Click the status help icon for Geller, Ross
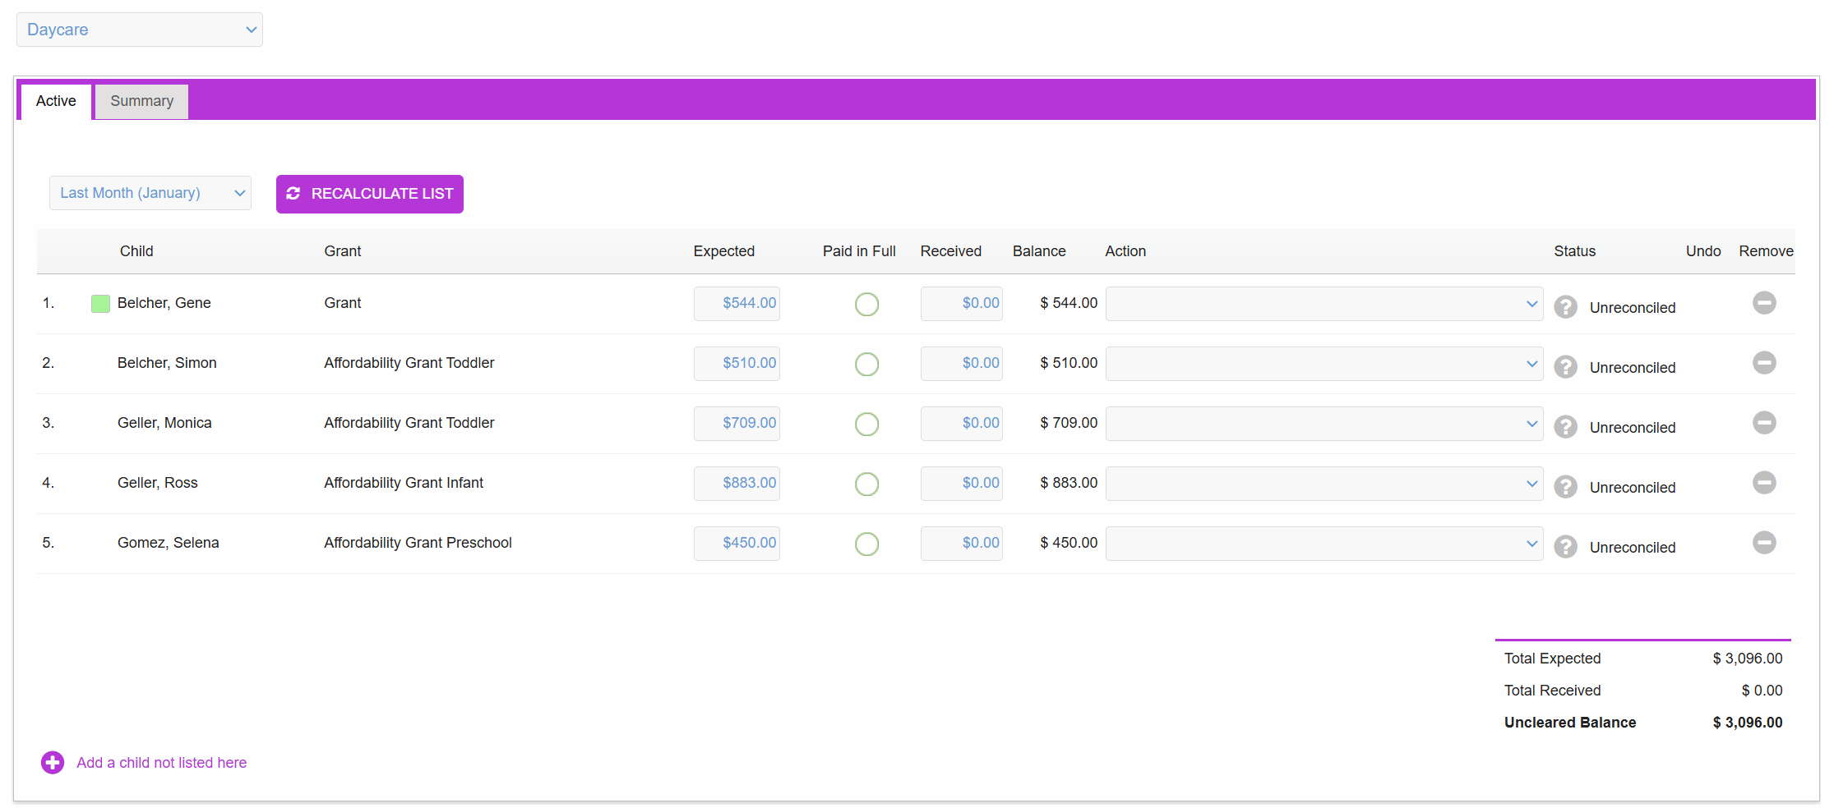Image resolution: width=1834 pixels, height=808 pixels. [x=1565, y=487]
